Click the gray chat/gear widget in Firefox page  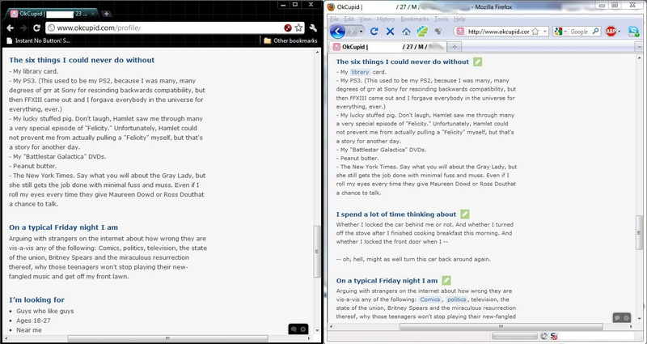[622, 317]
